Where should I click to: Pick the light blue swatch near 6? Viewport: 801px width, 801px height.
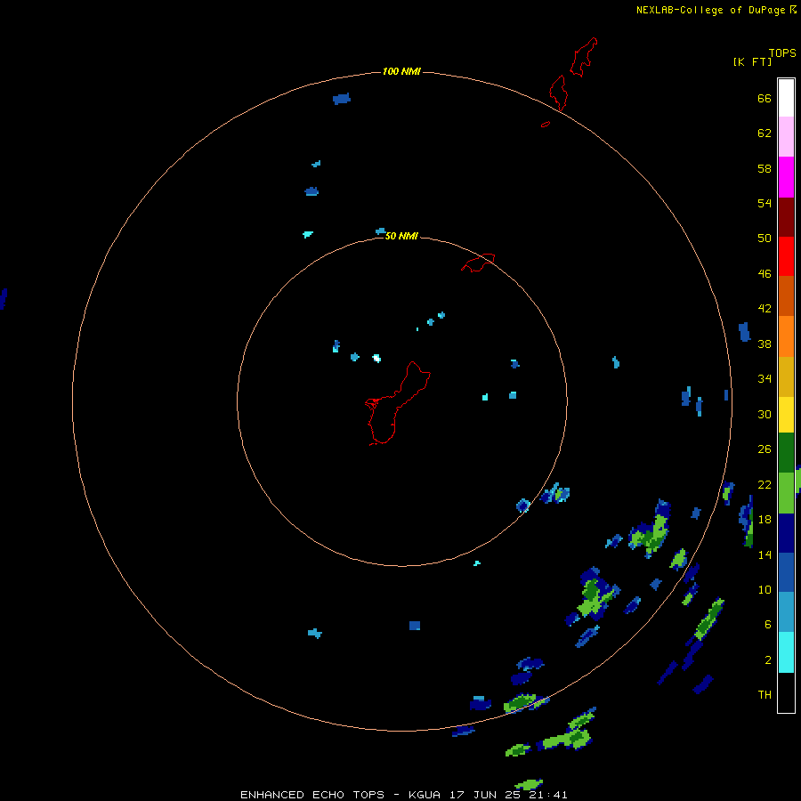click(x=786, y=612)
